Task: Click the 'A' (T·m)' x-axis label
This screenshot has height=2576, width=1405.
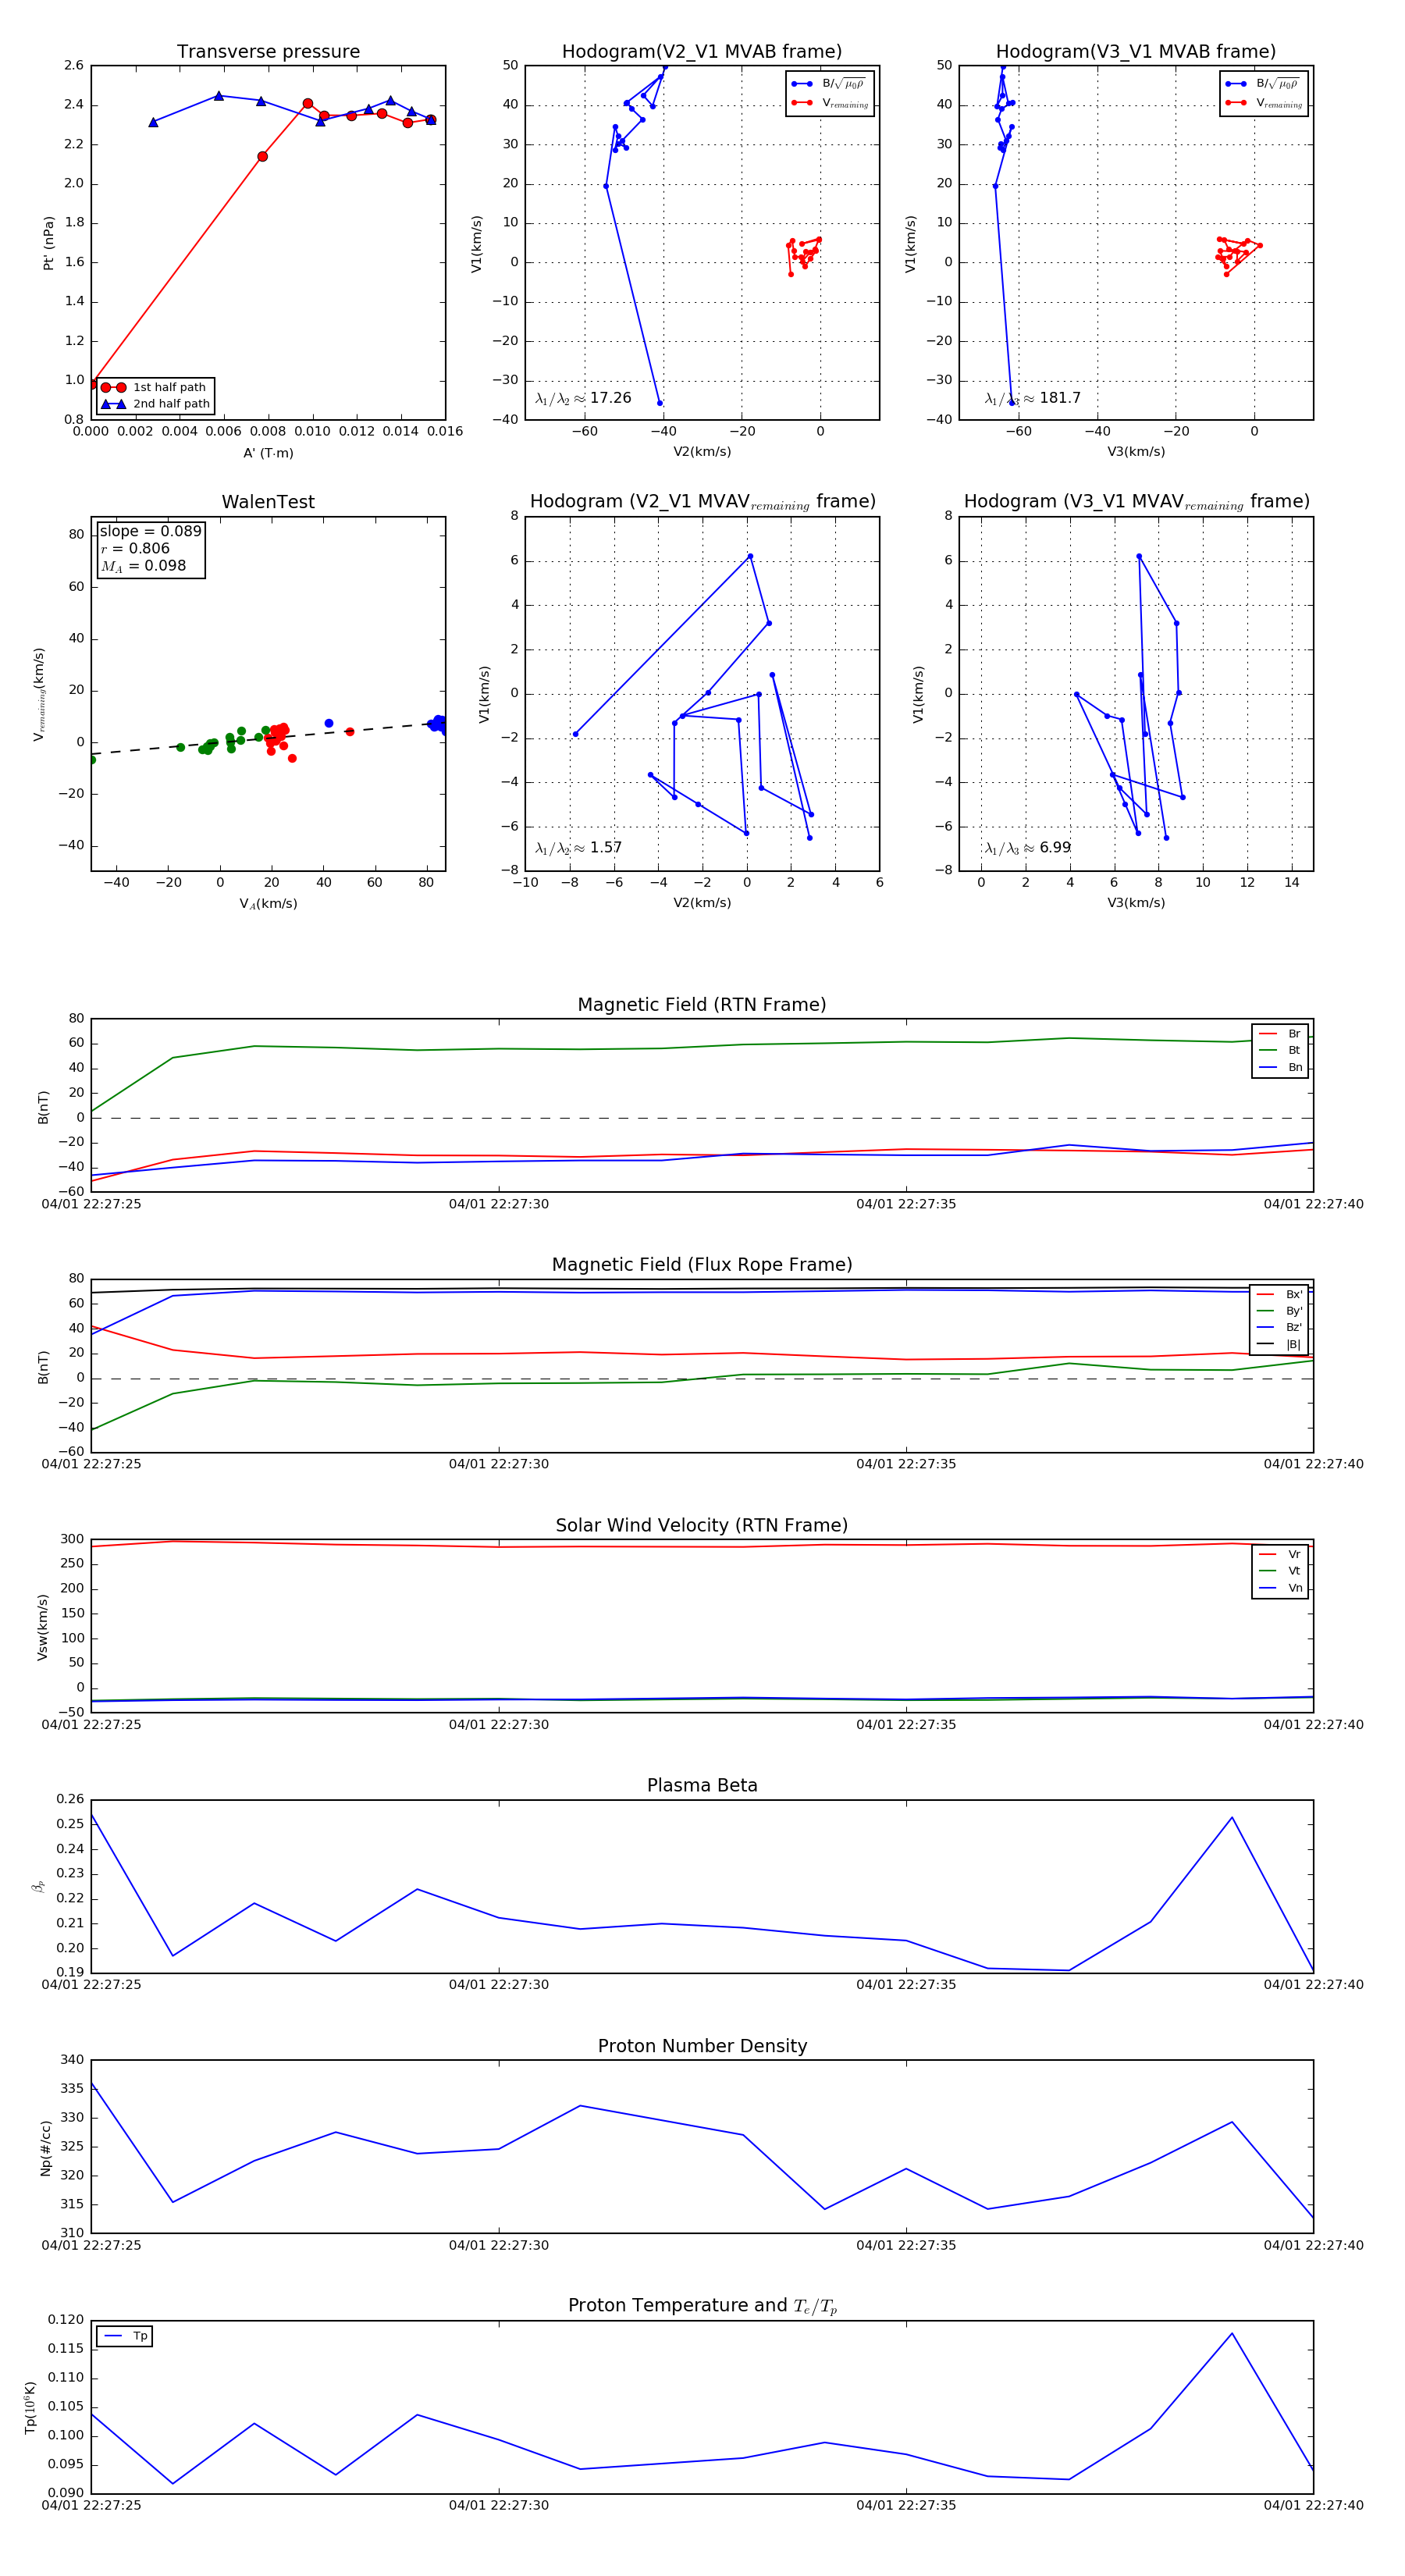Action: click(268, 453)
